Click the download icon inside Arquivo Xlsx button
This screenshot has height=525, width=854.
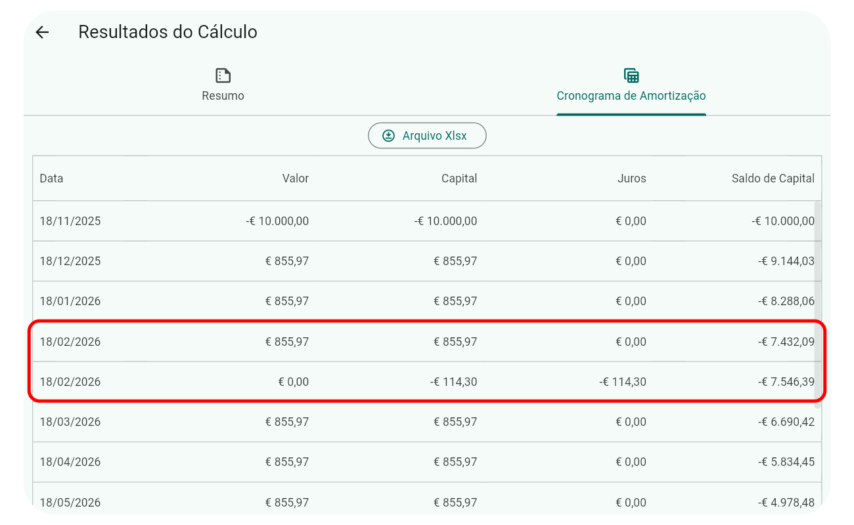pyautogui.click(x=388, y=135)
